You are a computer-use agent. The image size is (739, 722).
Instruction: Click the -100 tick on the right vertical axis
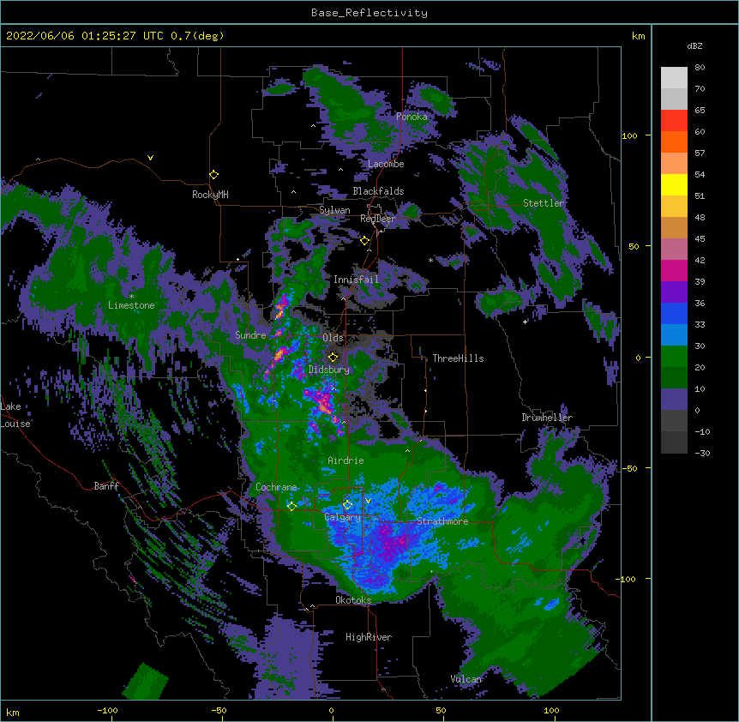click(x=628, y=579)
